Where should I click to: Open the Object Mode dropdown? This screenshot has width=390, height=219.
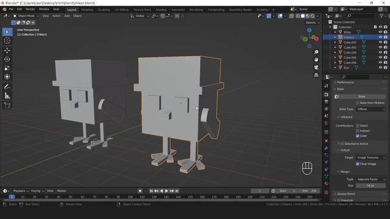[x=26, y=16]
